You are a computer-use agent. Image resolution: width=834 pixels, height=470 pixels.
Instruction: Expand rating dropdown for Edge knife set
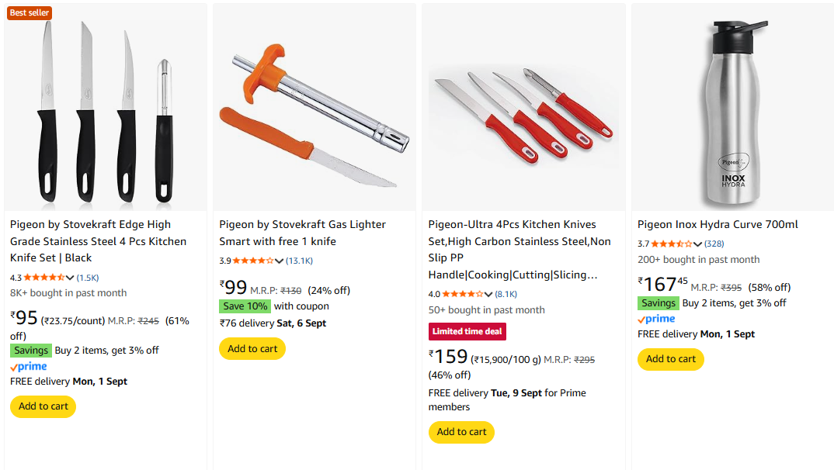pos(70,278)
